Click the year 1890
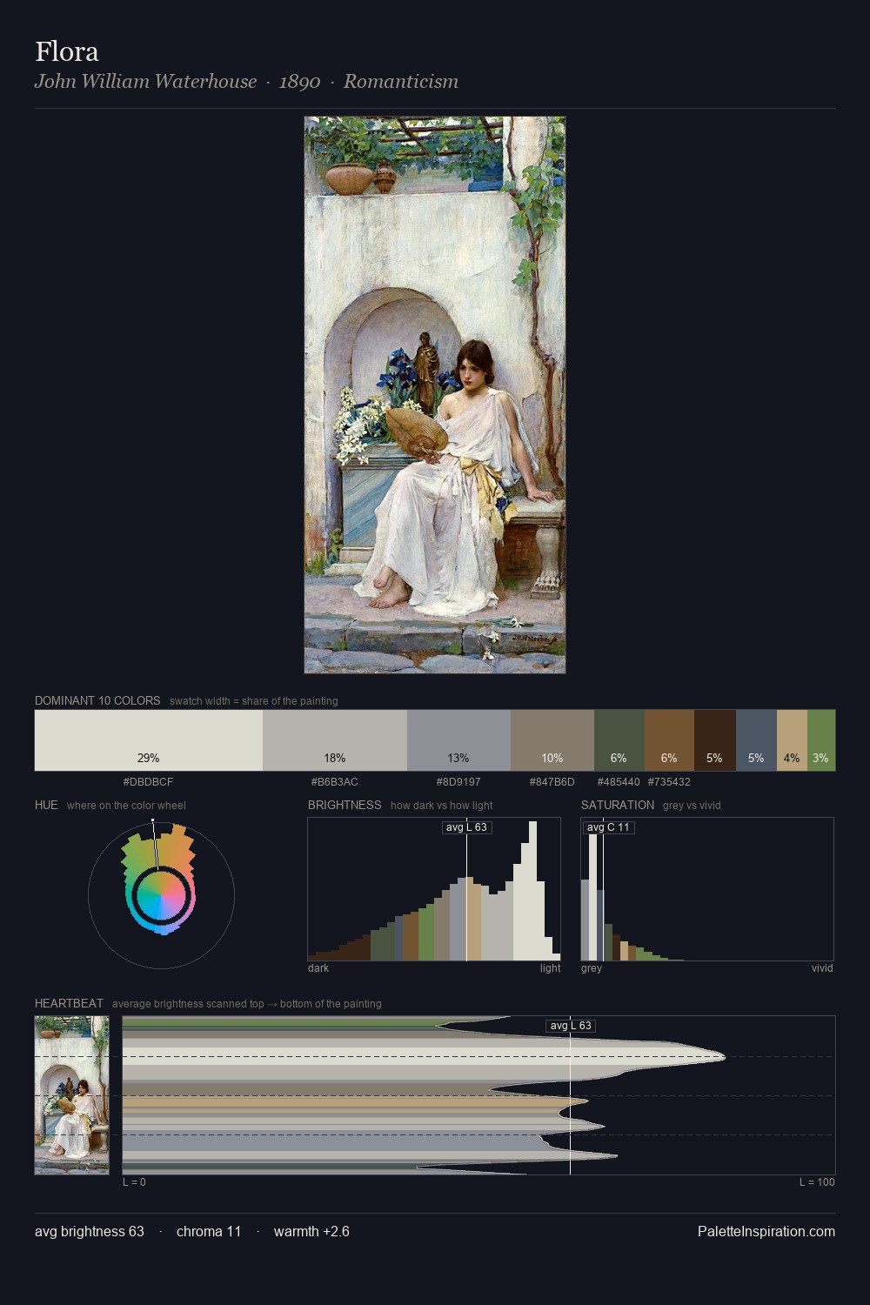This screenshot has height=1305, width=870. coord(300,82)
